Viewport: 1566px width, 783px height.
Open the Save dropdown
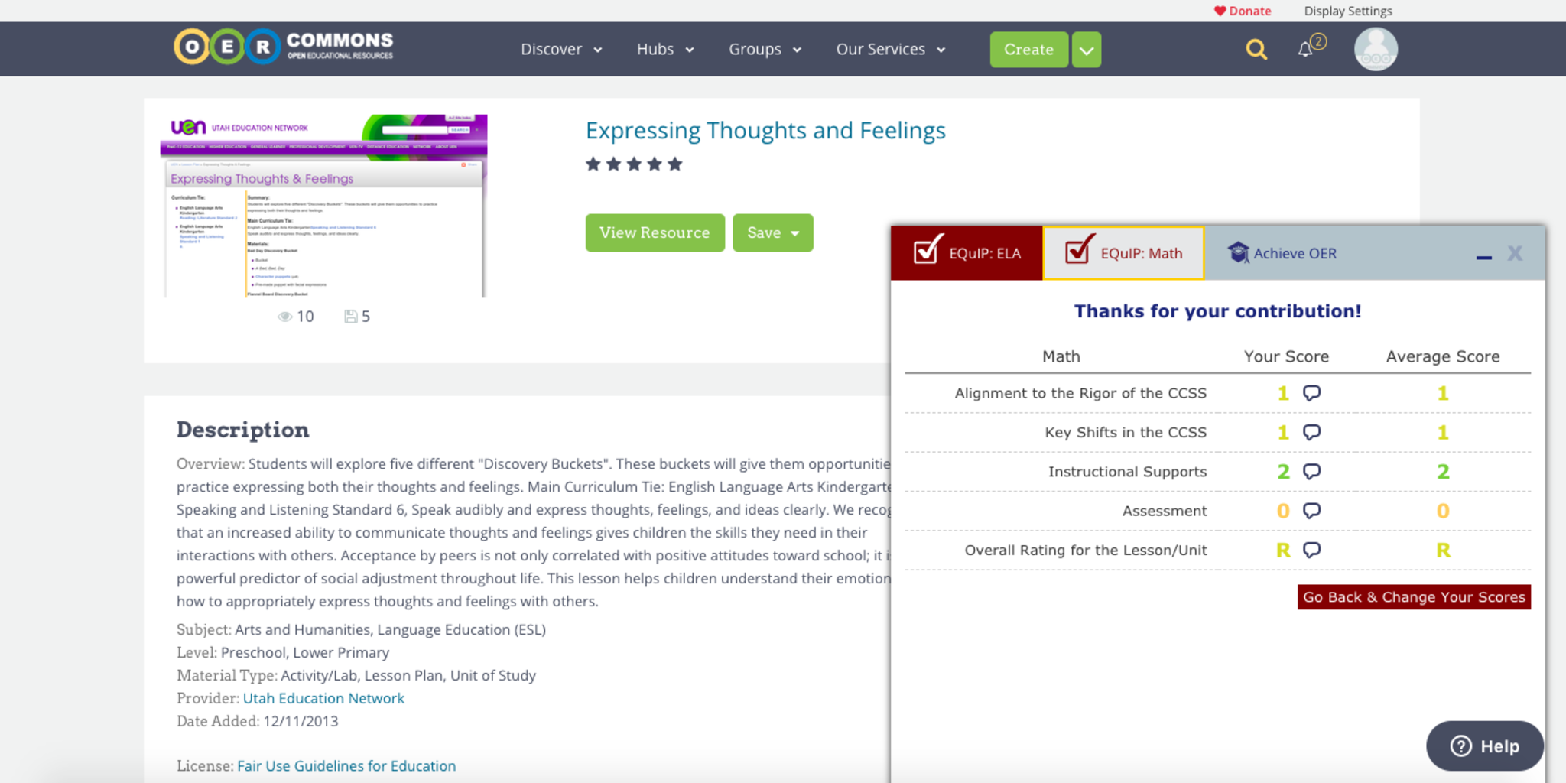point(773,232)
